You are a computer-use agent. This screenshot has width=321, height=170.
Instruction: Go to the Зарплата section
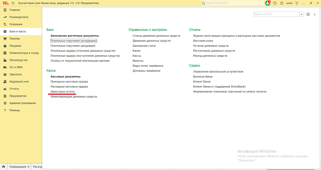[15, 74]
